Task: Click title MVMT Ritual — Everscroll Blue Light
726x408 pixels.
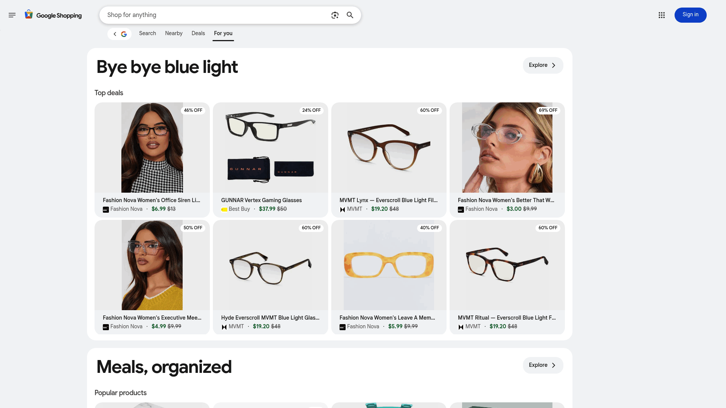Action: pos(507,318)
